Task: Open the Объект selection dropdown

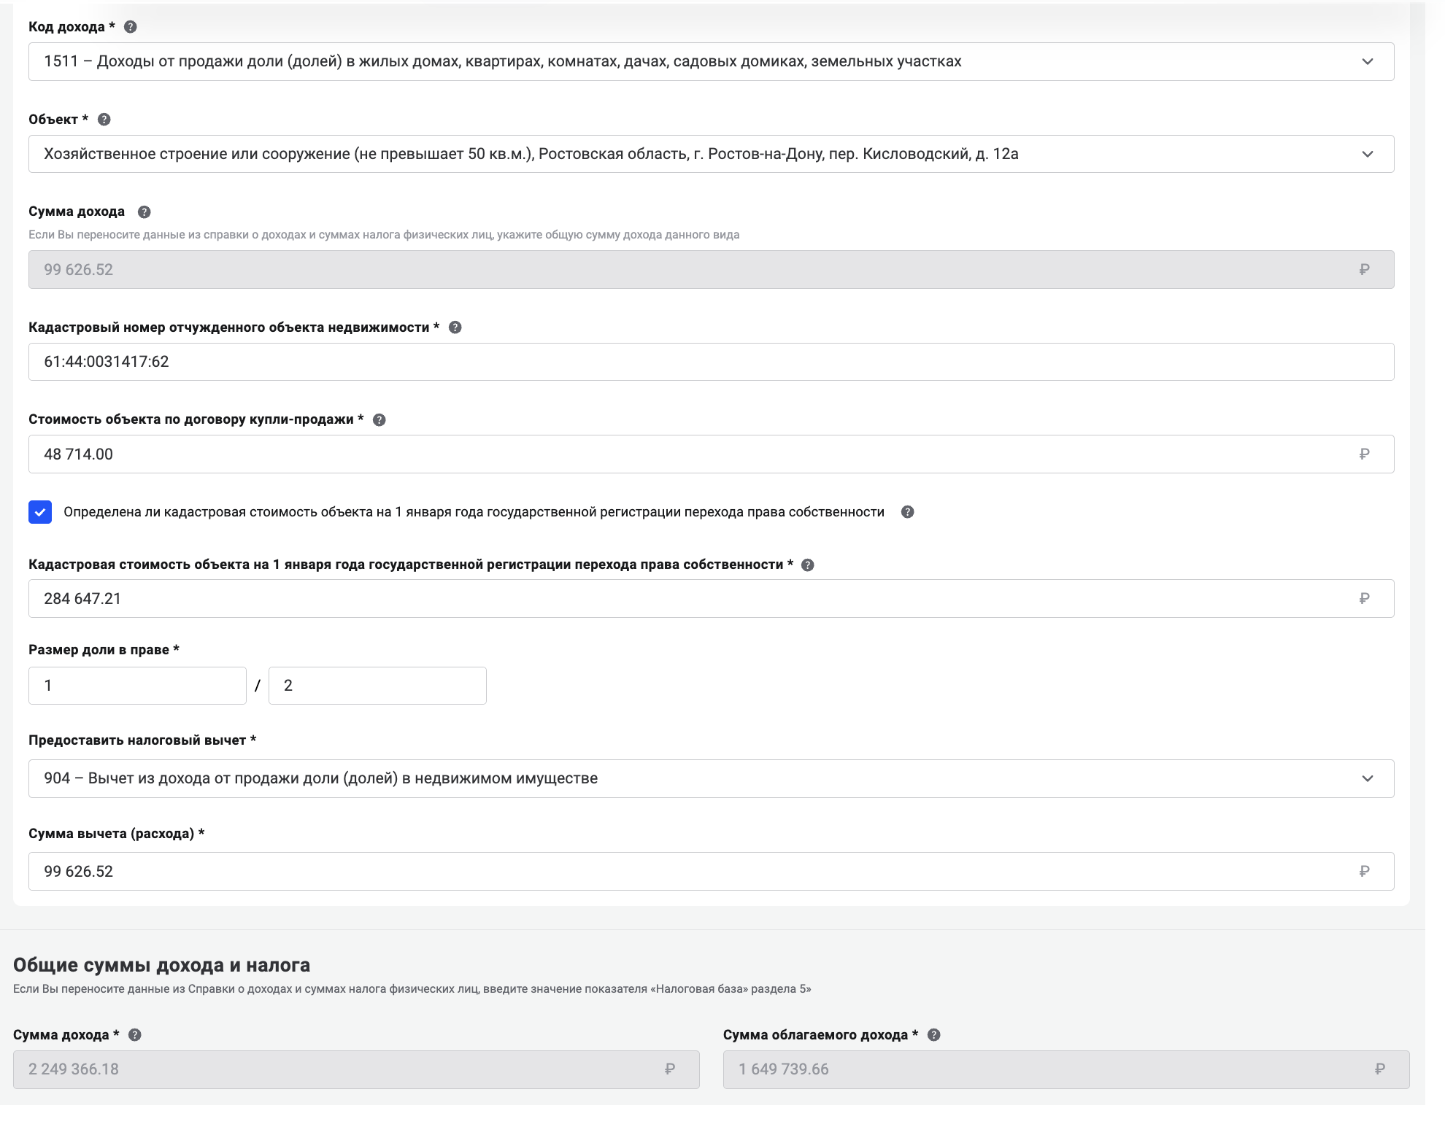Action: pyautogui.click(x=1367, y=154)
